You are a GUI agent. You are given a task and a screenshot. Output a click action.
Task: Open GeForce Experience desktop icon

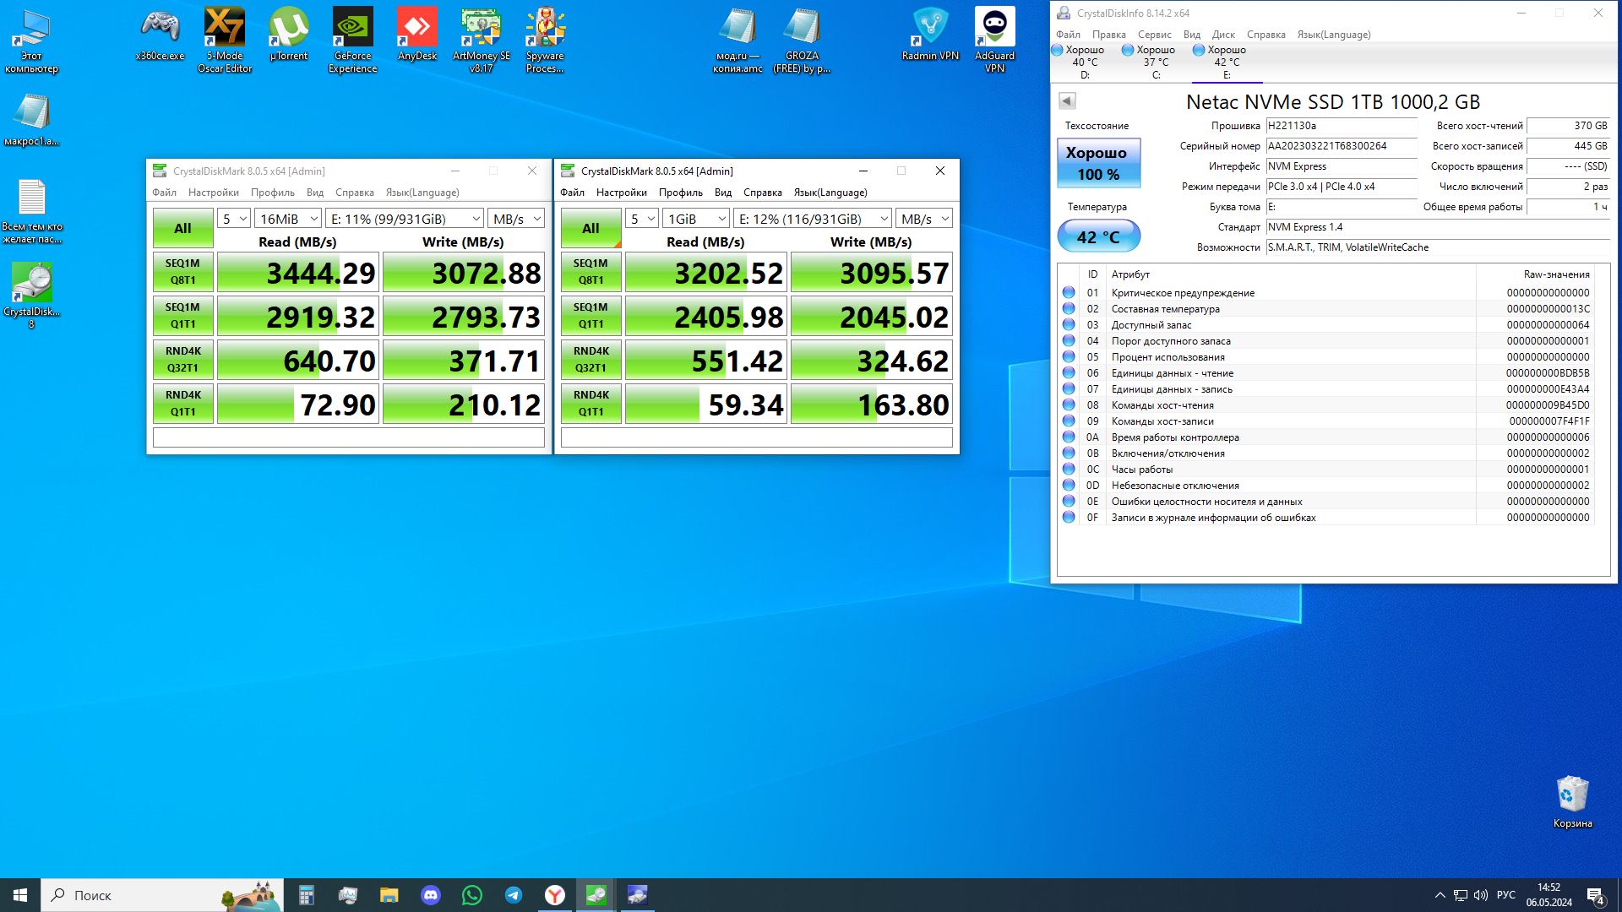pyautogui.click(x=353, y=41)
